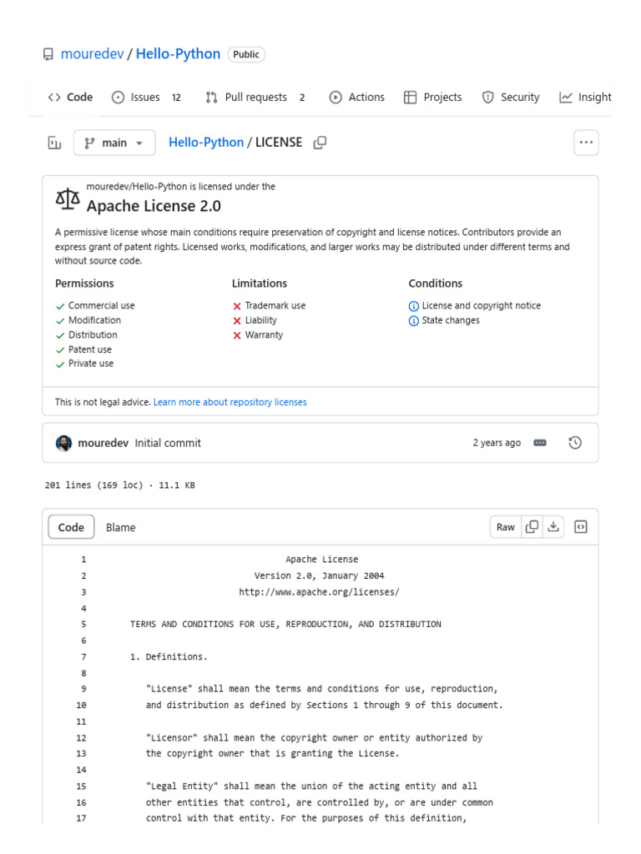The width and height of the screenshot is (641, 854).
Task: Go to Pull requests tab
Action: (x=255, y=97)
